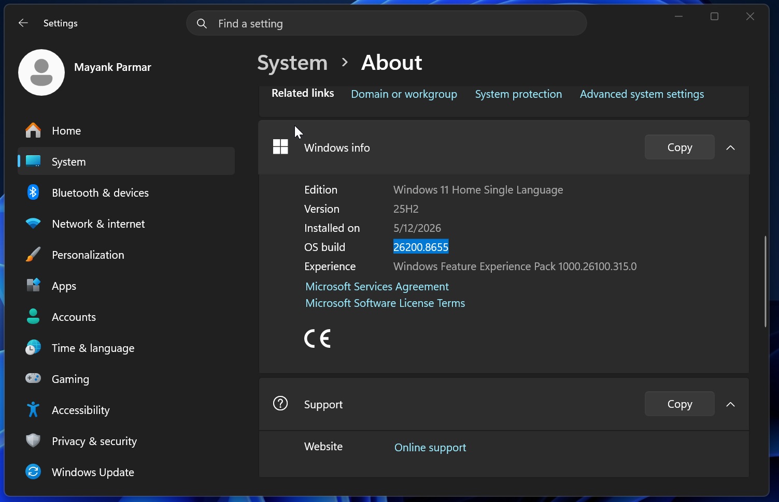779x502 pixels.
Task: Click the Home house icon
Action: click(x=33, y=130)
